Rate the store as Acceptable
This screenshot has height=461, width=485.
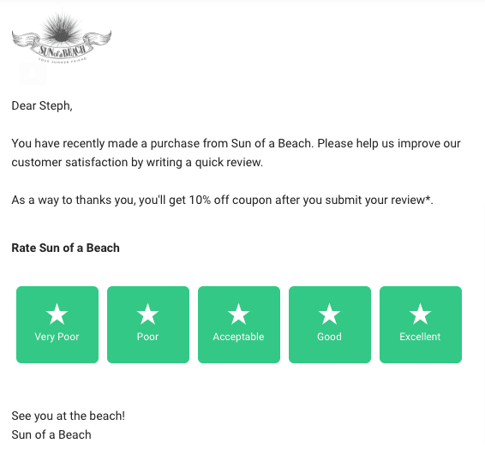coord(239,325)
